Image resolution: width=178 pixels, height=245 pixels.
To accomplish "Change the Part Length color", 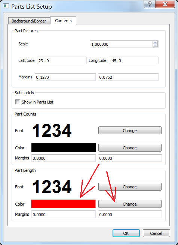I will point(130,204).
